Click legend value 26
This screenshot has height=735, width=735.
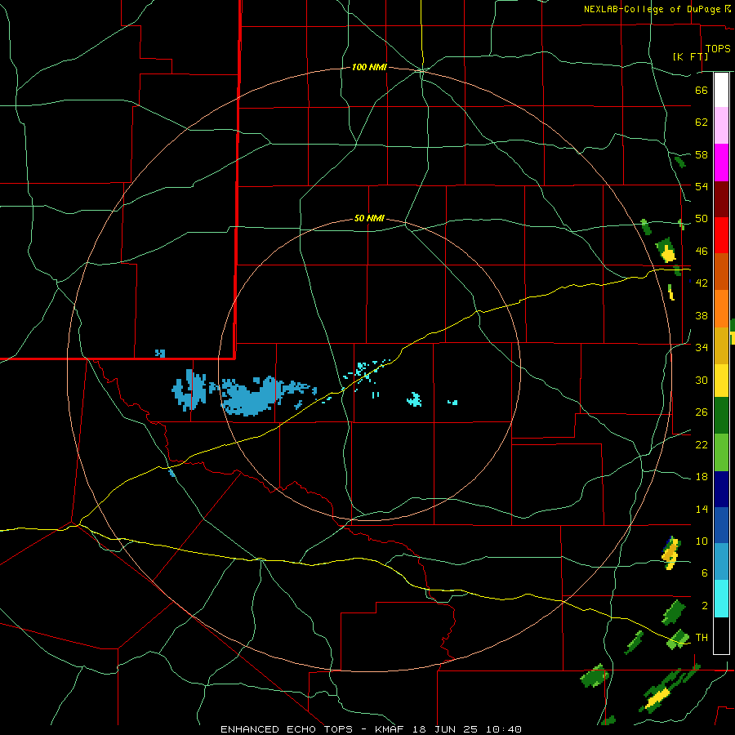pyautogui.click(x=702, y=412)
